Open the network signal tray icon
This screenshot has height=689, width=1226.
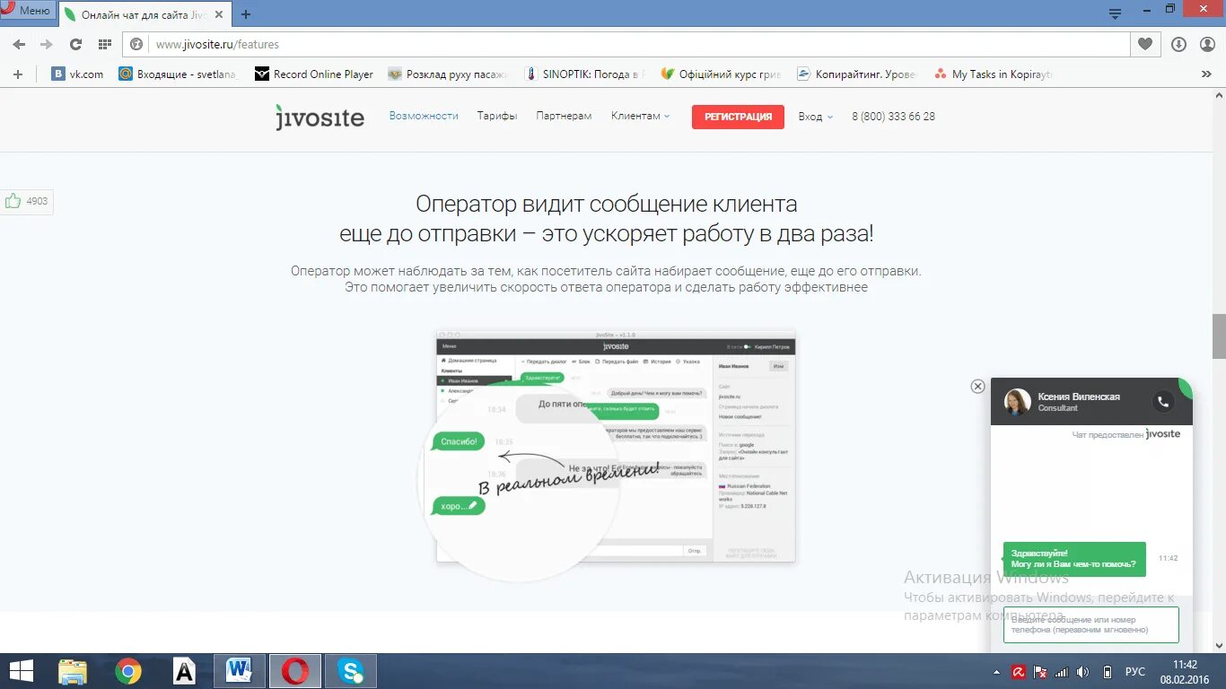(1063, 672)
